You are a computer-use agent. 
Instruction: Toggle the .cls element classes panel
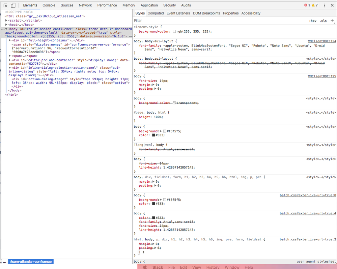tap(323, 21)
